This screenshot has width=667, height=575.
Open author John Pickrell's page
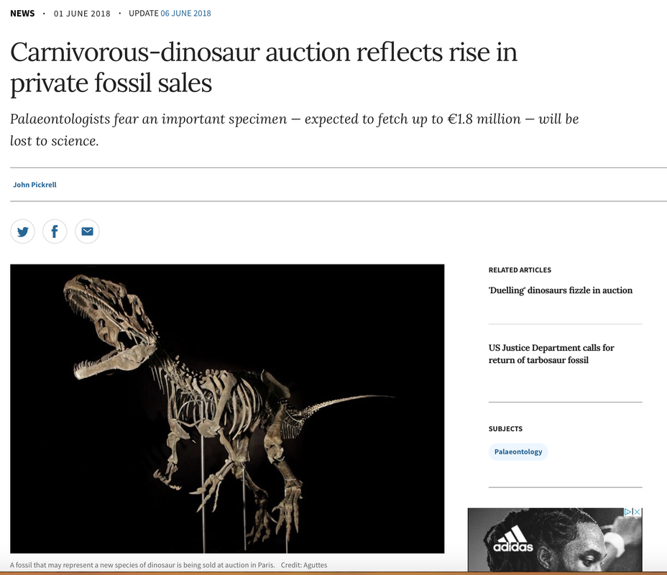click(x=34, y=185)
